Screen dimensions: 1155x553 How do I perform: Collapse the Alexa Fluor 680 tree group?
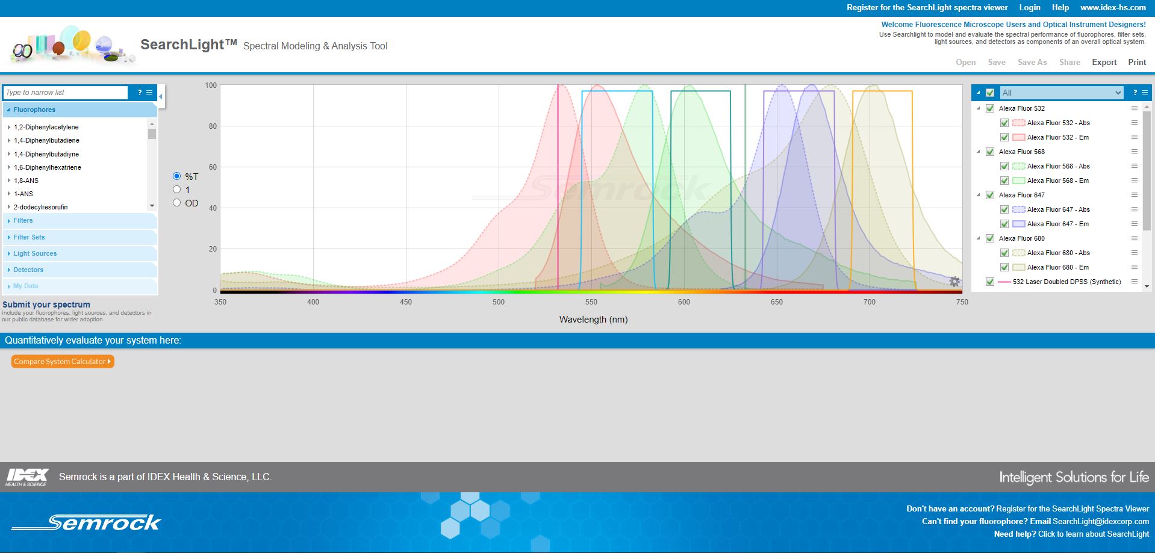(979, 238)
